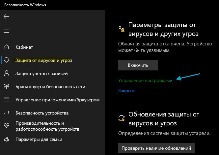Open the Управление настройками link
This screenshot has height=155, width=219.
145,81
